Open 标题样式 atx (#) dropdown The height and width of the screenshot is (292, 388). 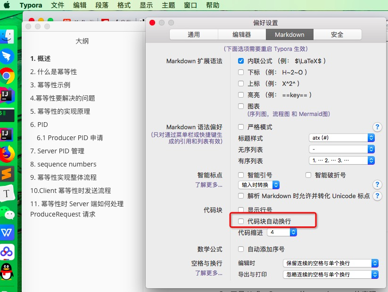pos(342,138)
